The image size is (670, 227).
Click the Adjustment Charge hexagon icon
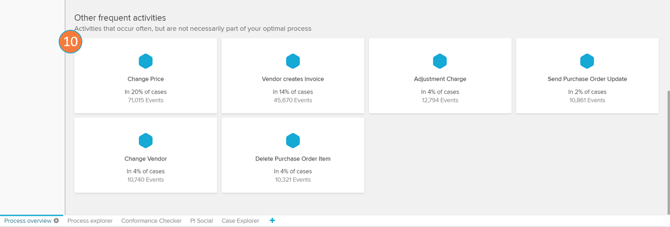point(440,61)
